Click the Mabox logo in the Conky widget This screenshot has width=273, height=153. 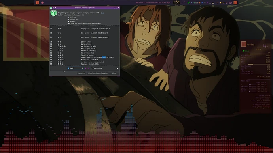(x=244, y=44)
